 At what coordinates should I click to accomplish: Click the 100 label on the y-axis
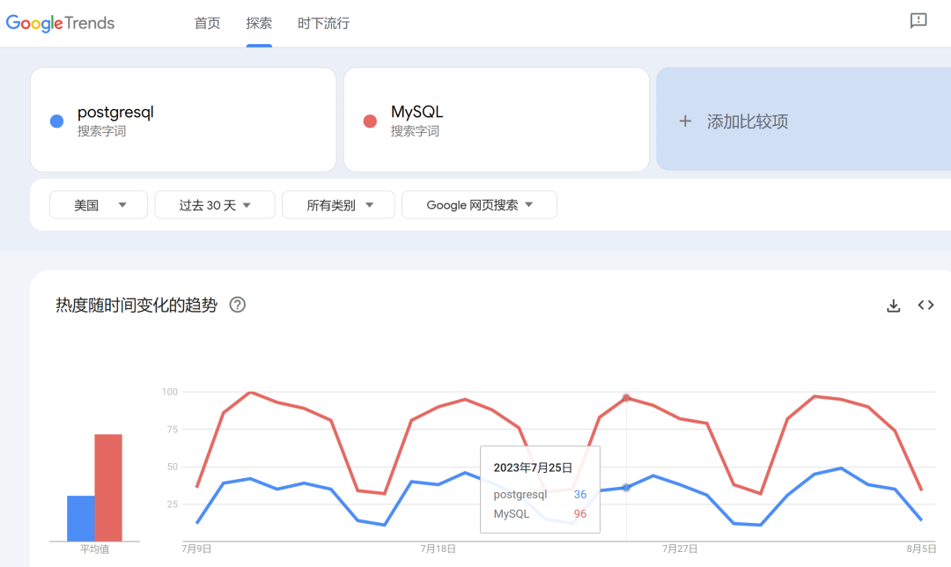coord(170,392)
